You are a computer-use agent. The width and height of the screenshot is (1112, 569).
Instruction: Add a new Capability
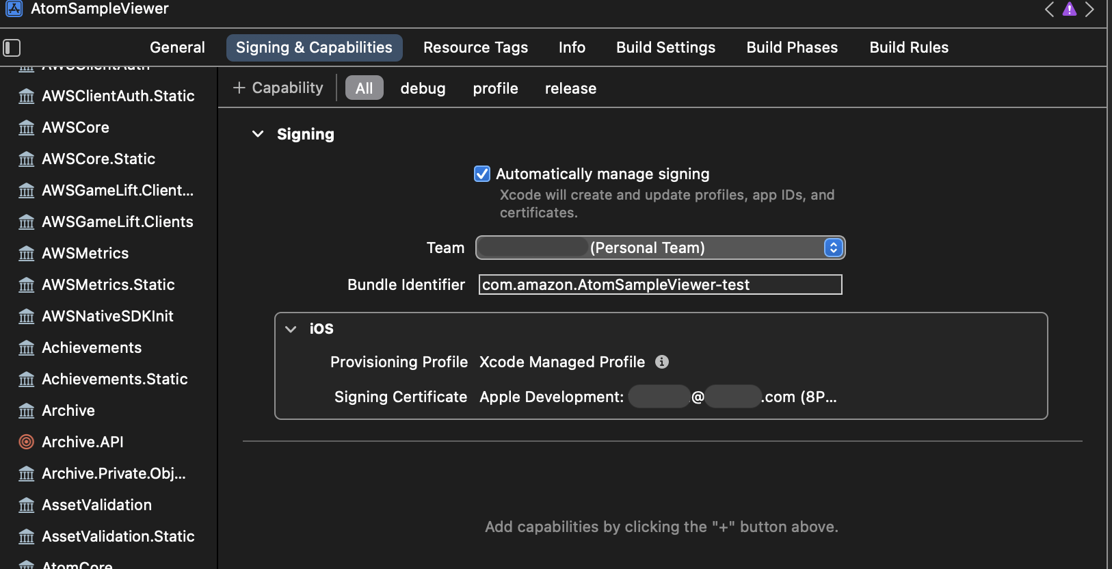[x=278, y=88]
